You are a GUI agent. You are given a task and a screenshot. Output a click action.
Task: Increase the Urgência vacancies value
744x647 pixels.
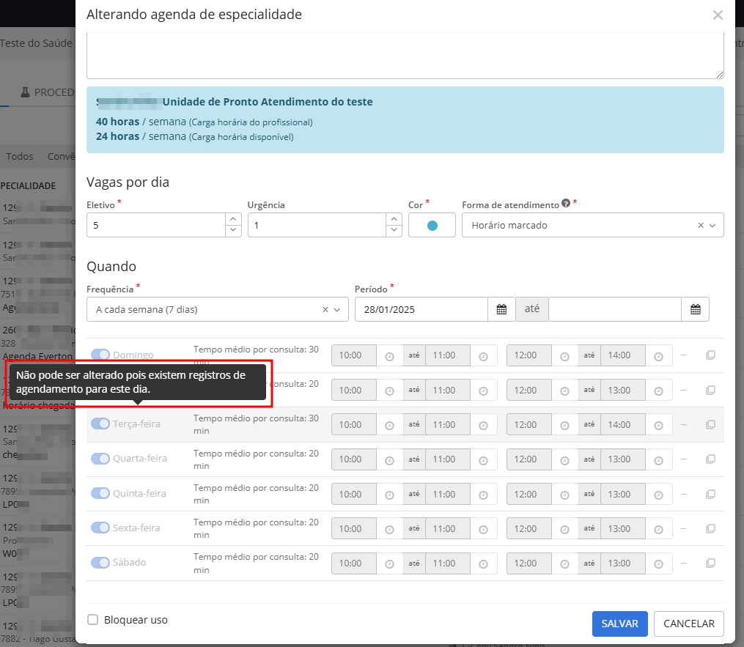[x=394, y=219]
